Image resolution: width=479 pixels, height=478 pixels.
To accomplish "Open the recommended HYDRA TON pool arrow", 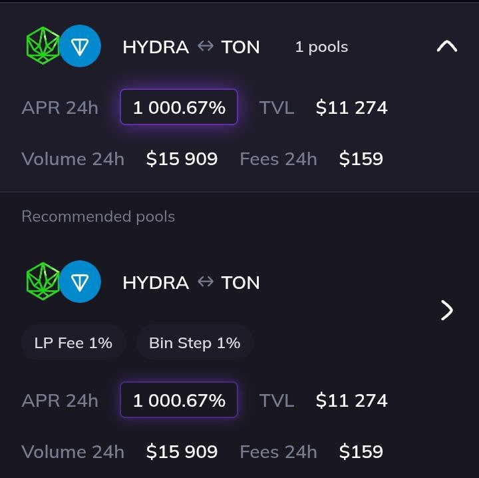I will point(447,310).
